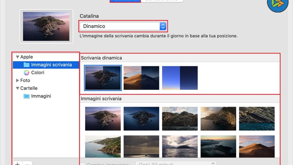Select the Immagini folder label
The width and height of the screenshot is (293, 165).
coord(41,96)
